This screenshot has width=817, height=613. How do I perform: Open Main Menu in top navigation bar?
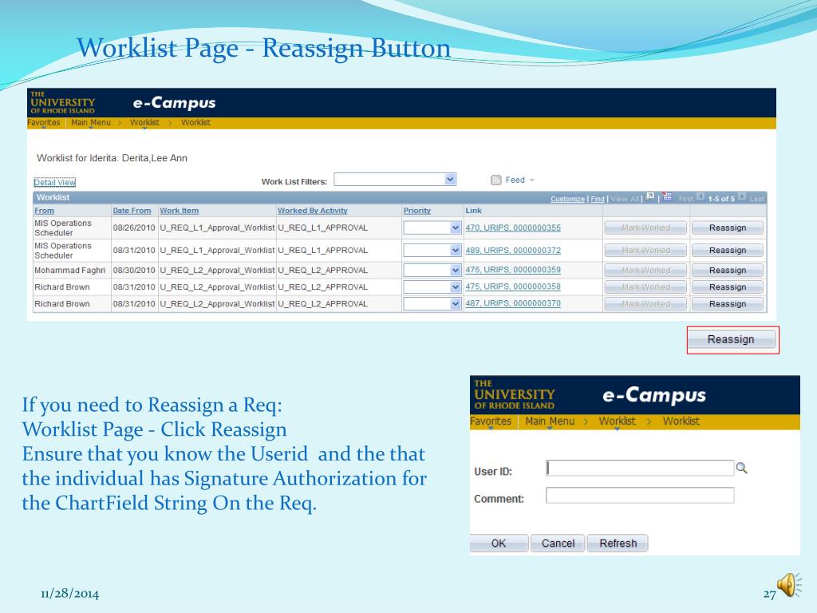coord(91,122)
